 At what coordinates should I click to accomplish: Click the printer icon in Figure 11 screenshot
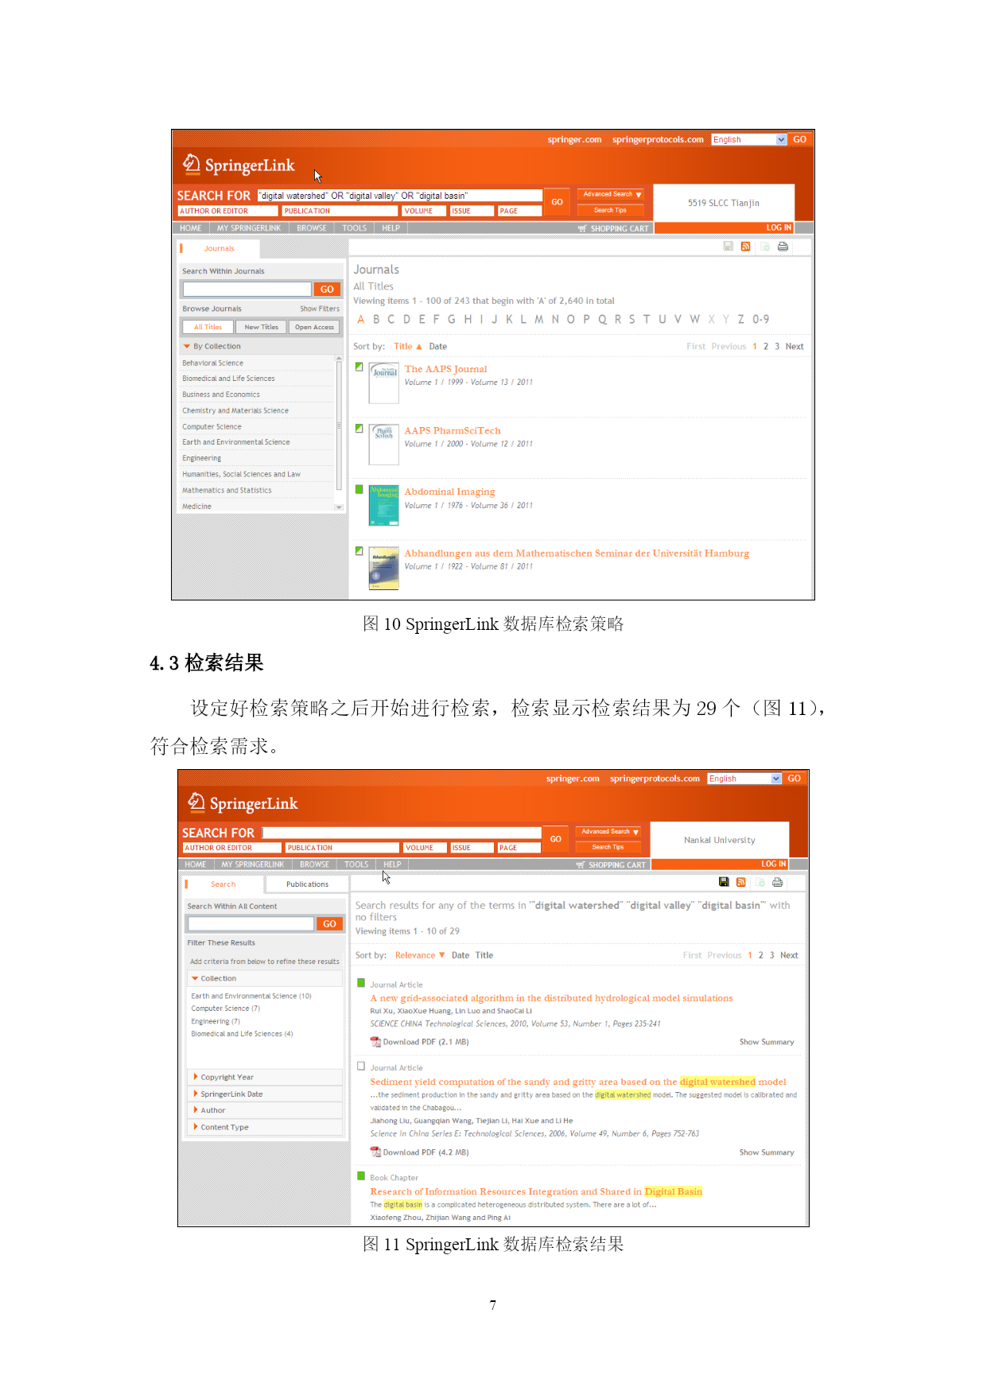tap(778, 882)
